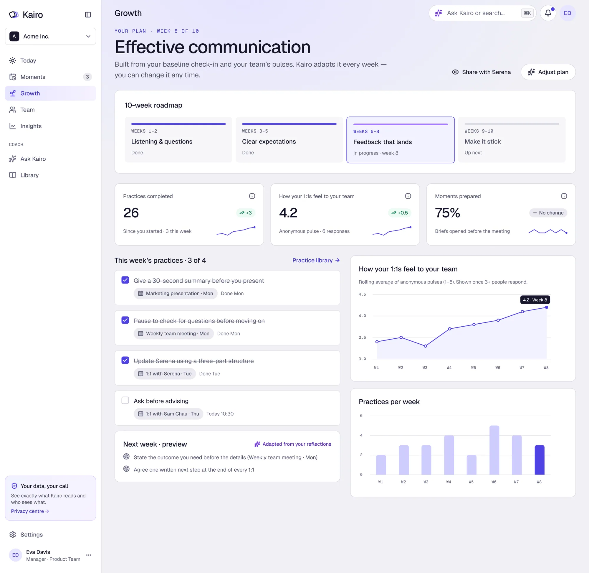Open the 1:1 with Sam Chau · Thu chip
The height and width of the screenshot is (573, 589).
[x=168, y=414]
